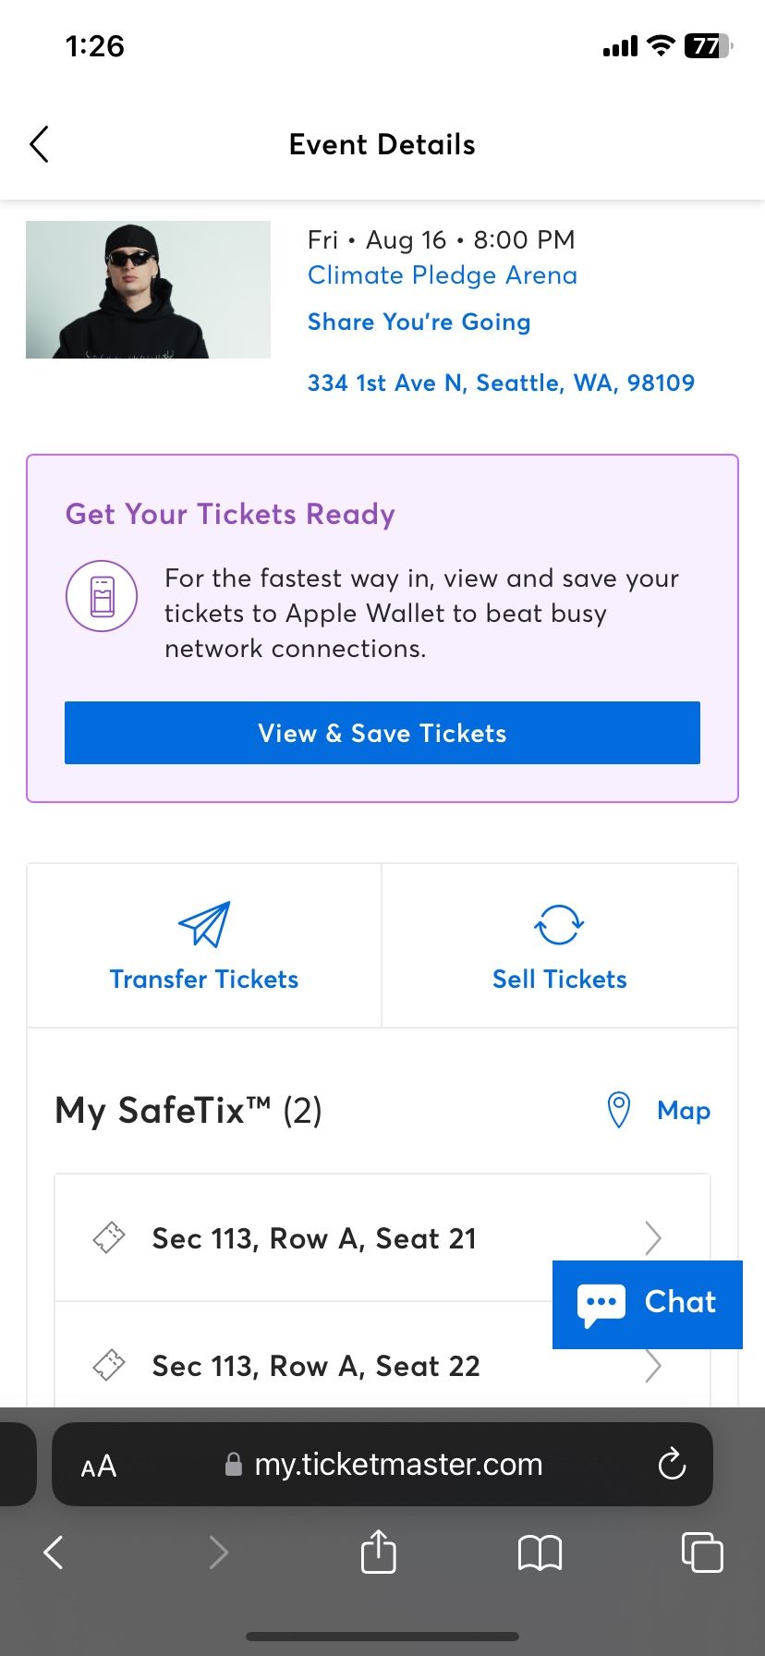Open the Climate Pledge Arena link
This screenshot has width=765, height=1656.
point(443,275)
